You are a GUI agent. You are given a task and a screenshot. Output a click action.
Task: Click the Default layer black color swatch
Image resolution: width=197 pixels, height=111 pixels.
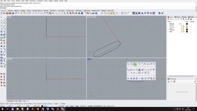pos(187,24)
